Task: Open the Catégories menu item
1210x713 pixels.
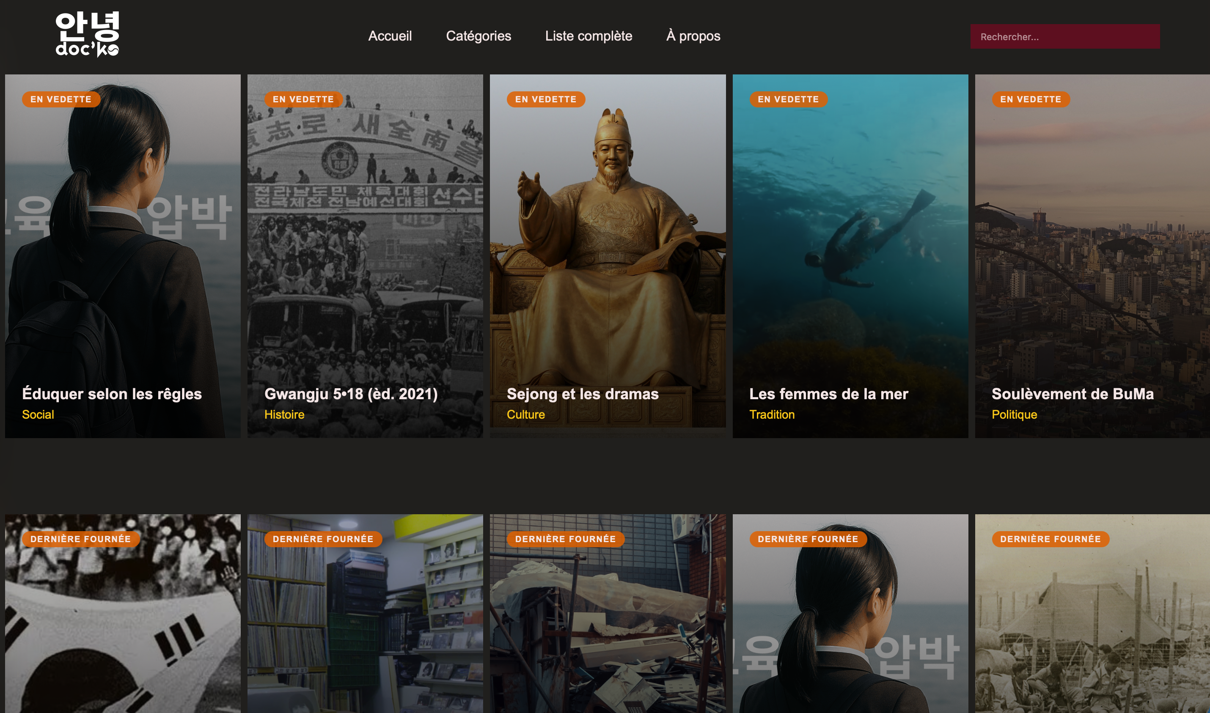Action: point(478,36)
